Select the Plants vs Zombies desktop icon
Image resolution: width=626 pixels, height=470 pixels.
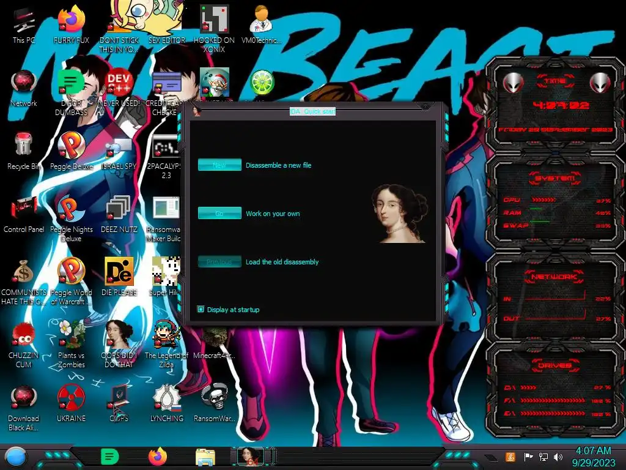[x=71, y=344]
